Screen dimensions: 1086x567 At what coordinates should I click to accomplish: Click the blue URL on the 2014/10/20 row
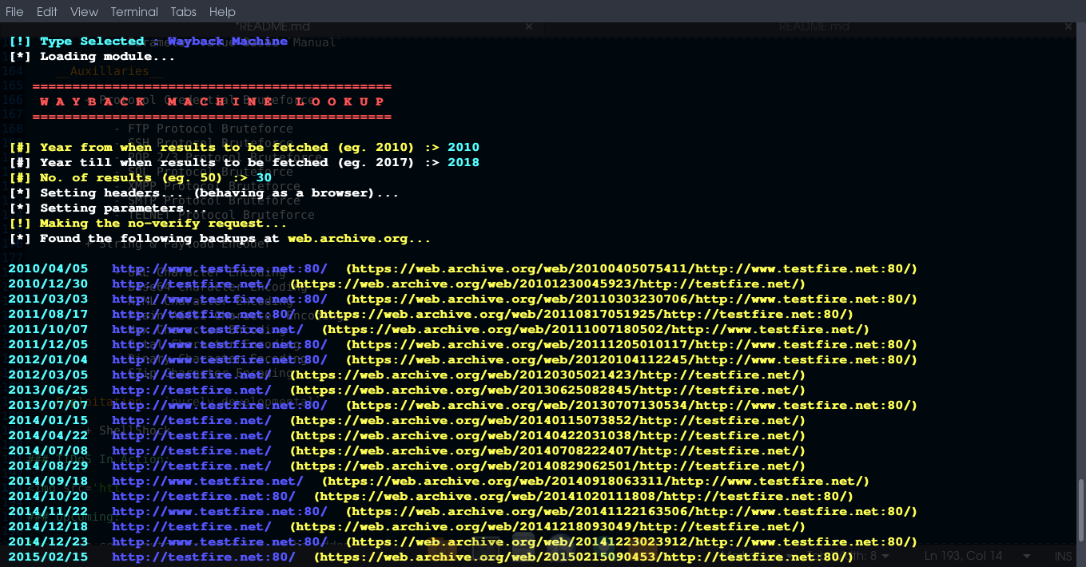click(x=204, y=497)
